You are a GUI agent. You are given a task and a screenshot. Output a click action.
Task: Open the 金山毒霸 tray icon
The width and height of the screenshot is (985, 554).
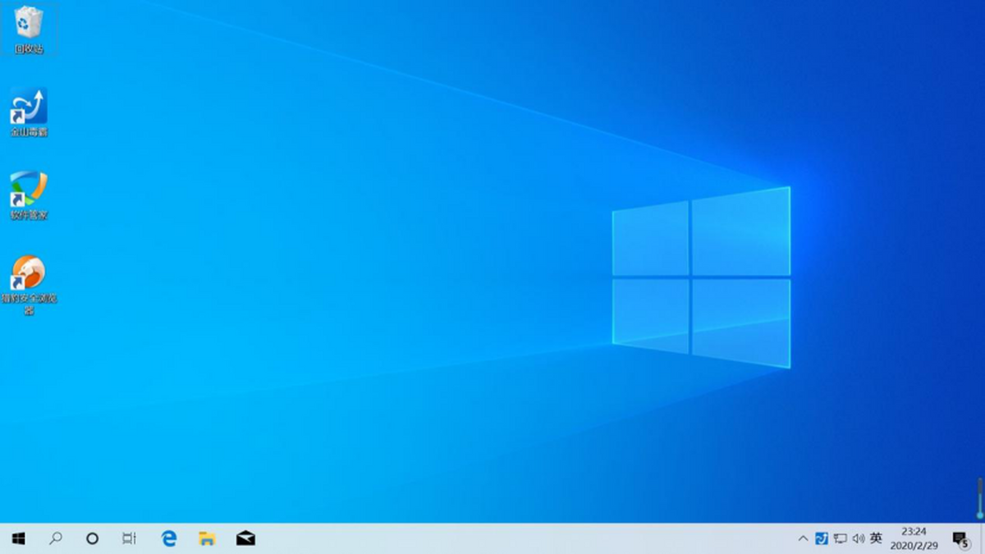click(822, 538)
